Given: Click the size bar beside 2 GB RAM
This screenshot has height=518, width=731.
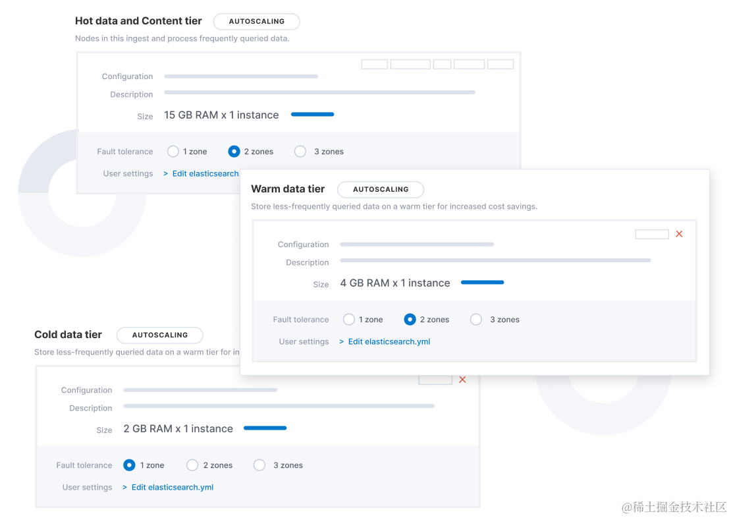Looking at the screenshot, I should 265,428.
